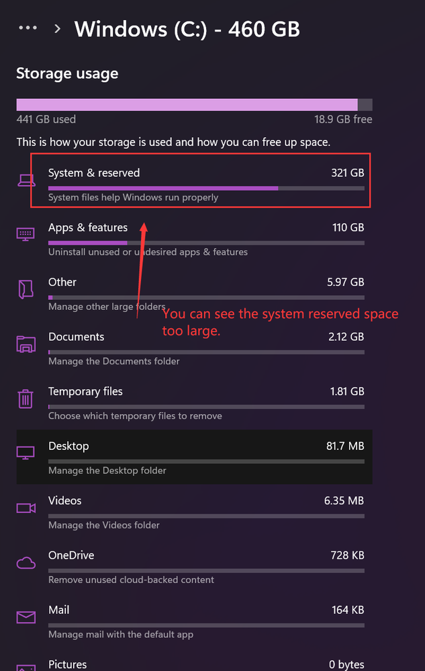The height and width of the screenshot is (671, 425).
Task: Click the Temporary files trash icon
Action: (26, 399)
